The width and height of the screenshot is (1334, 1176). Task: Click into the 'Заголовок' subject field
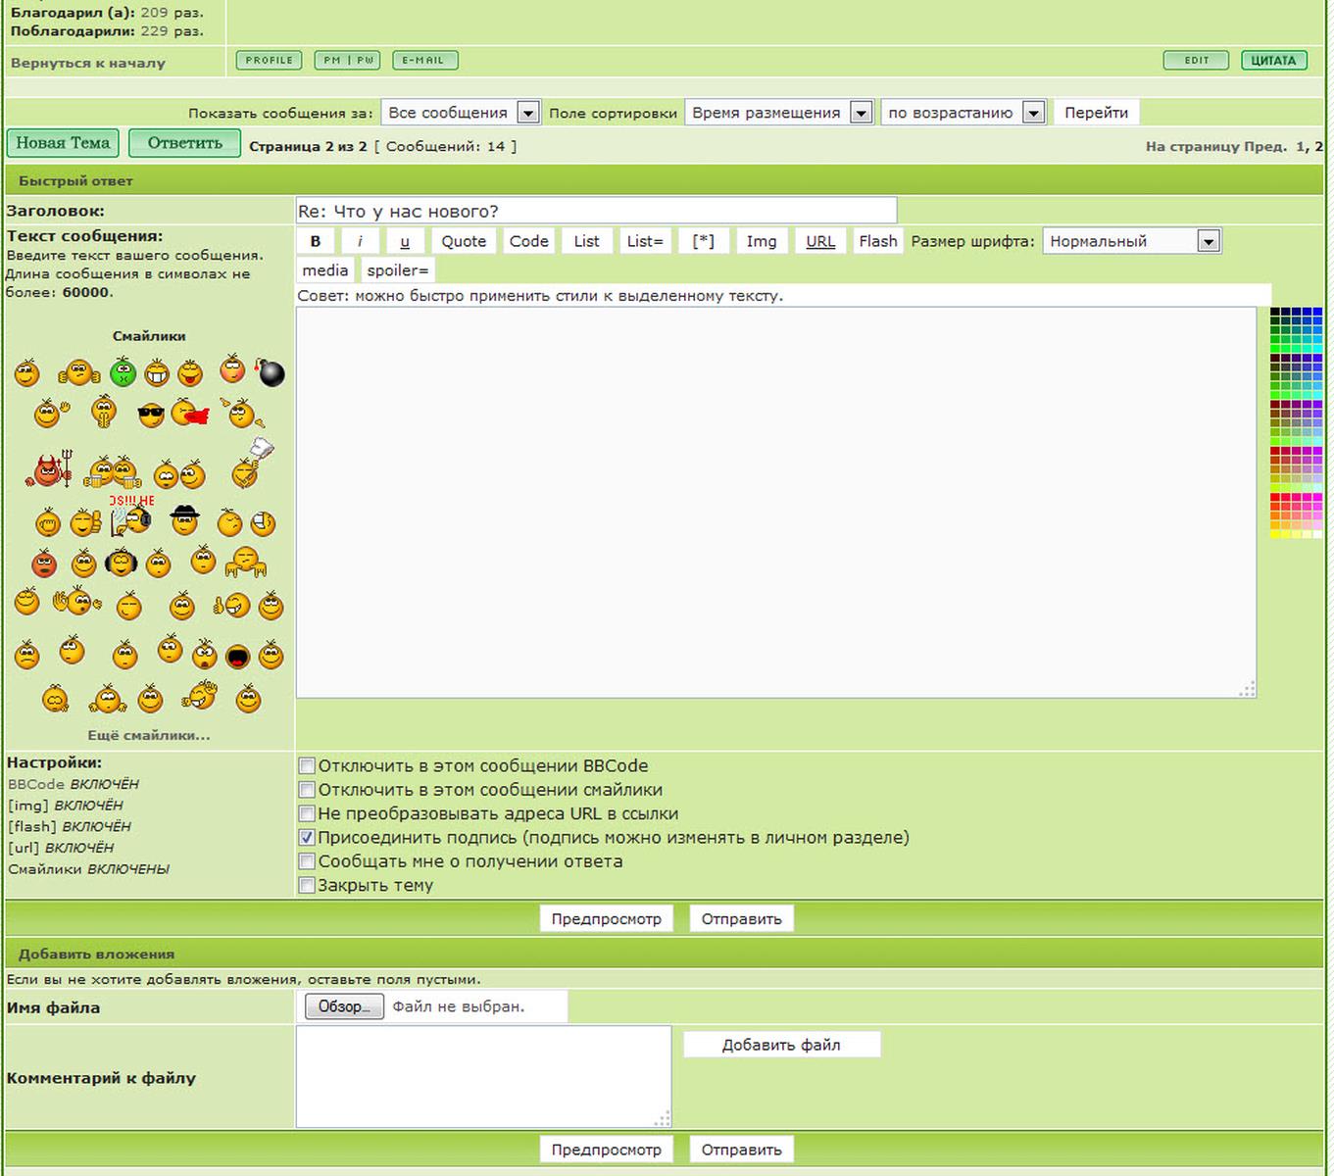[596, 211]
